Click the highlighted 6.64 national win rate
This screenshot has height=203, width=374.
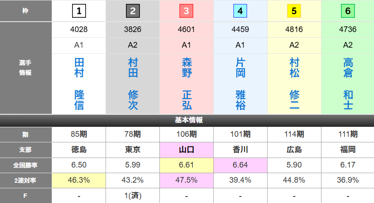coord(241,165)
